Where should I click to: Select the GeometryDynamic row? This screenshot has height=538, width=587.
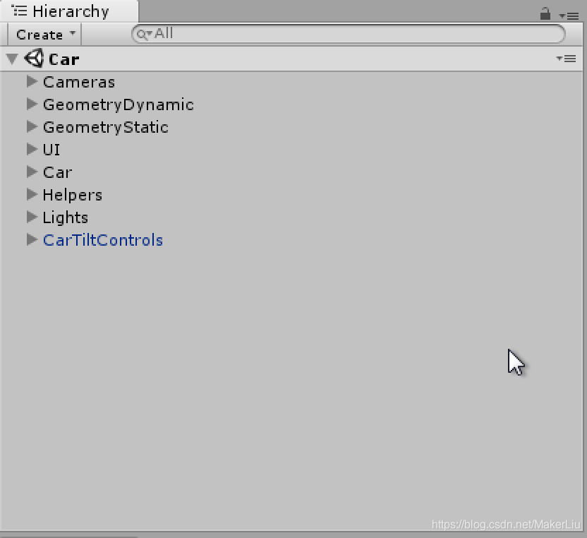291,104
